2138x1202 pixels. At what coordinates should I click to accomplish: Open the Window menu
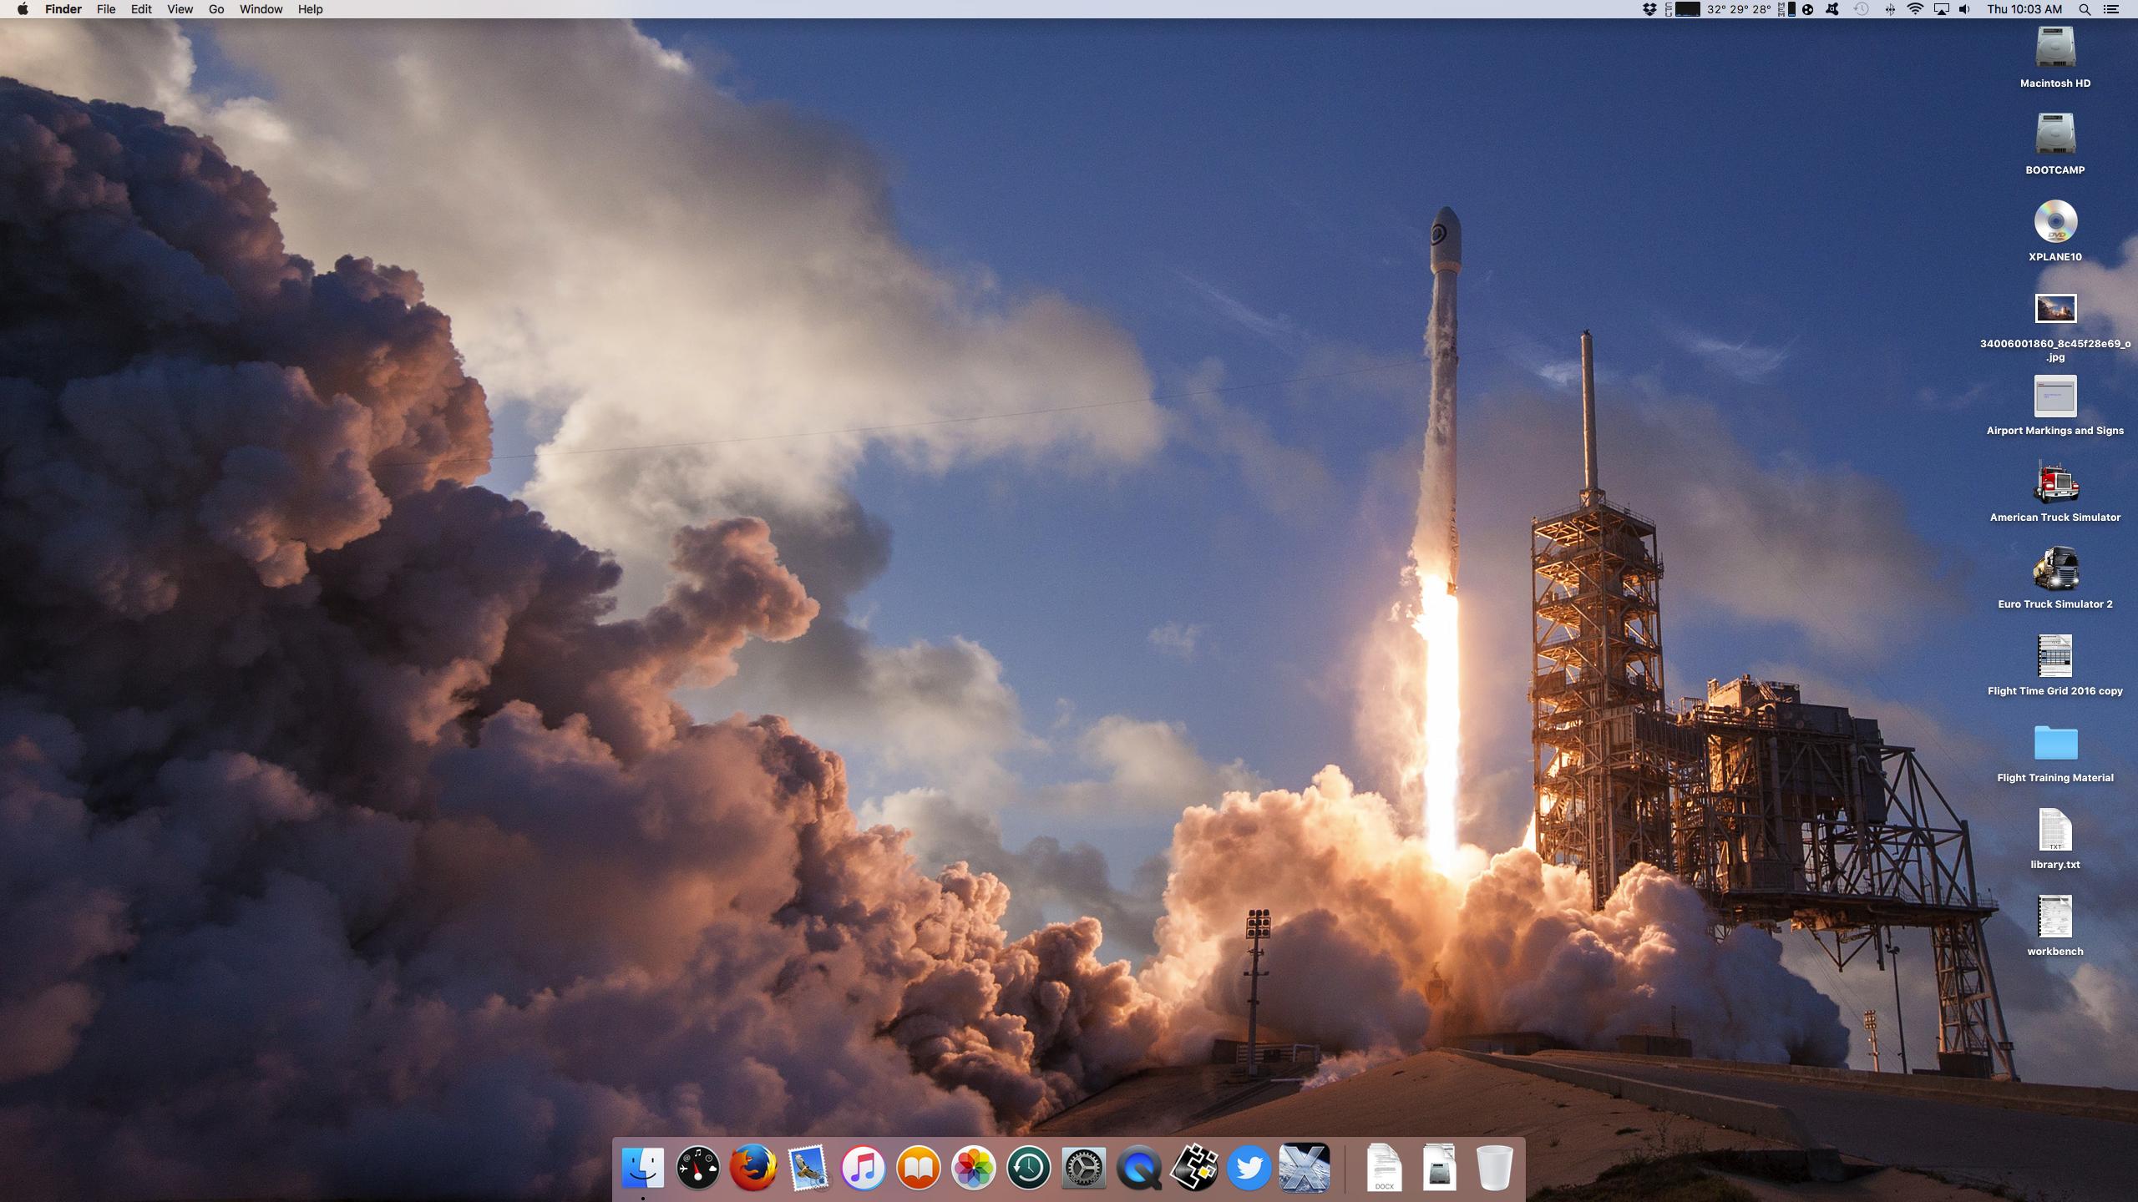click(x=261, y=9)
